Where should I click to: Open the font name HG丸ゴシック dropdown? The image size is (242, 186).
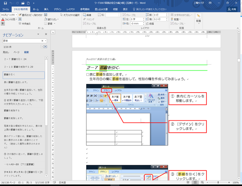click(x=16, y=15)
